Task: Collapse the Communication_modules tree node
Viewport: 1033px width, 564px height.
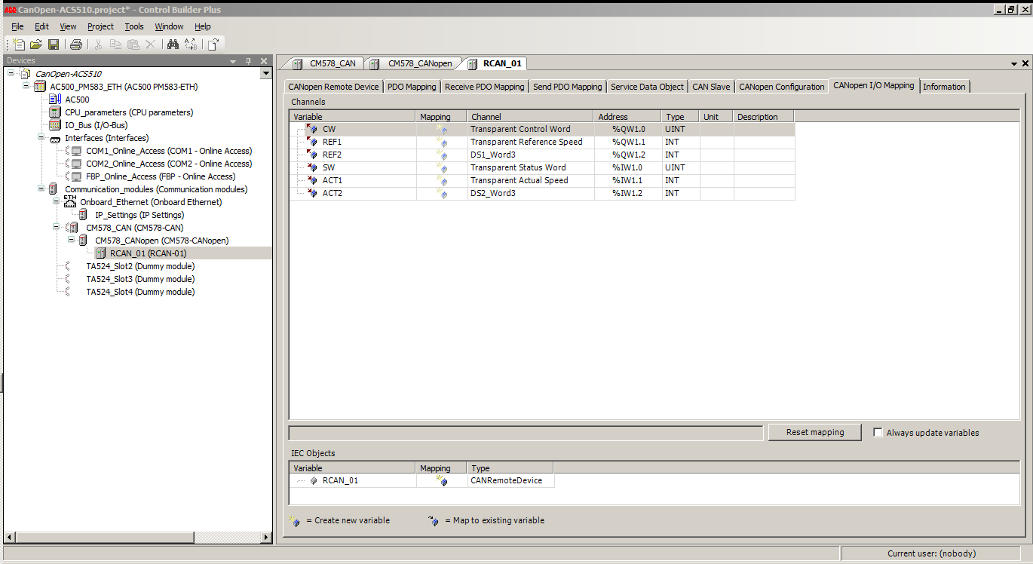Action: 41,189
